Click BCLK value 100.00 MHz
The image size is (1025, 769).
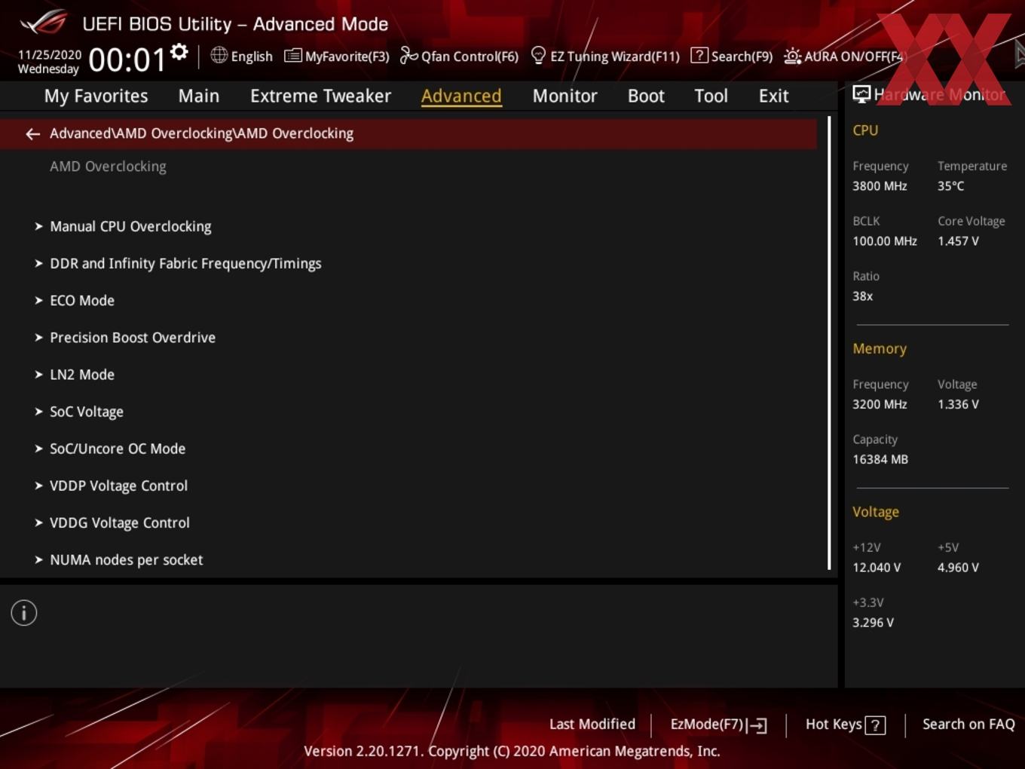click(x=885, y=241)
